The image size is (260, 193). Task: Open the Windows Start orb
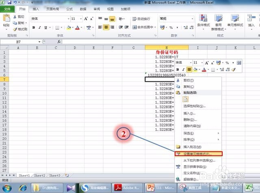click(x=7, y=188)
